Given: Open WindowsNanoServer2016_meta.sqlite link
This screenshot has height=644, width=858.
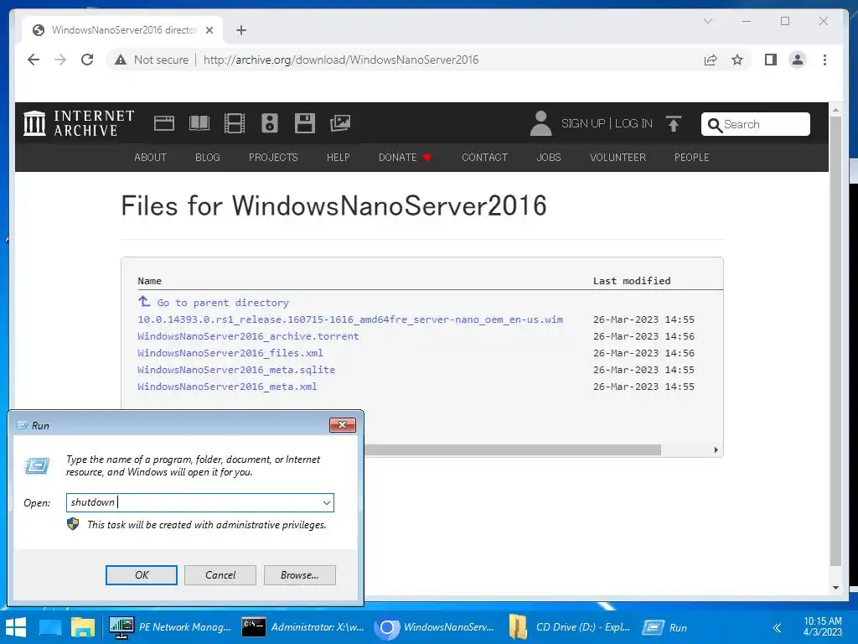Looking at the screenshot, I should coord(236,370).
